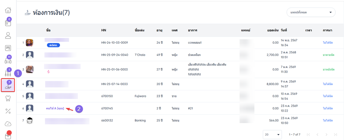The width and height of the screenshot is (344, 140).
Task: Click nickname Banking
Action: point(140,121)
